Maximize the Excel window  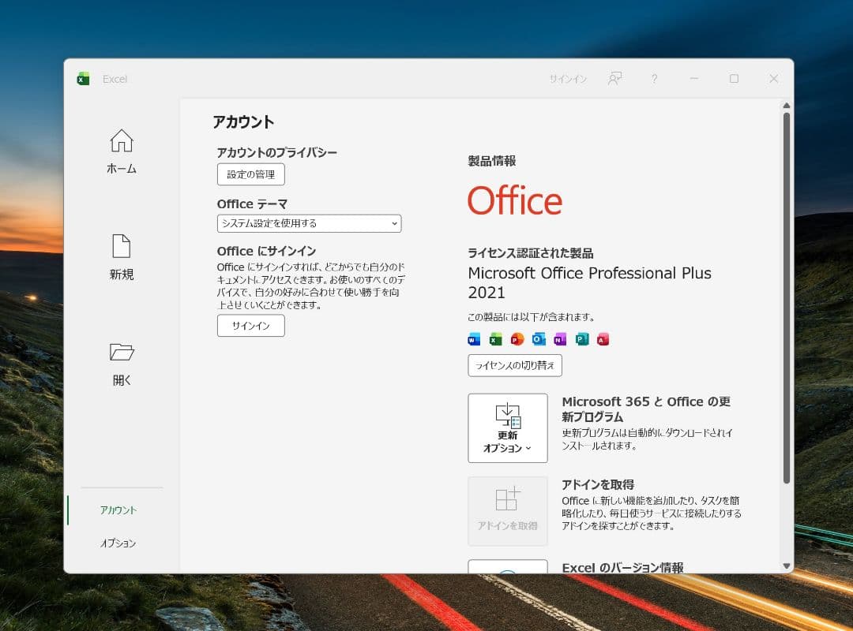(x=734, y=79)
